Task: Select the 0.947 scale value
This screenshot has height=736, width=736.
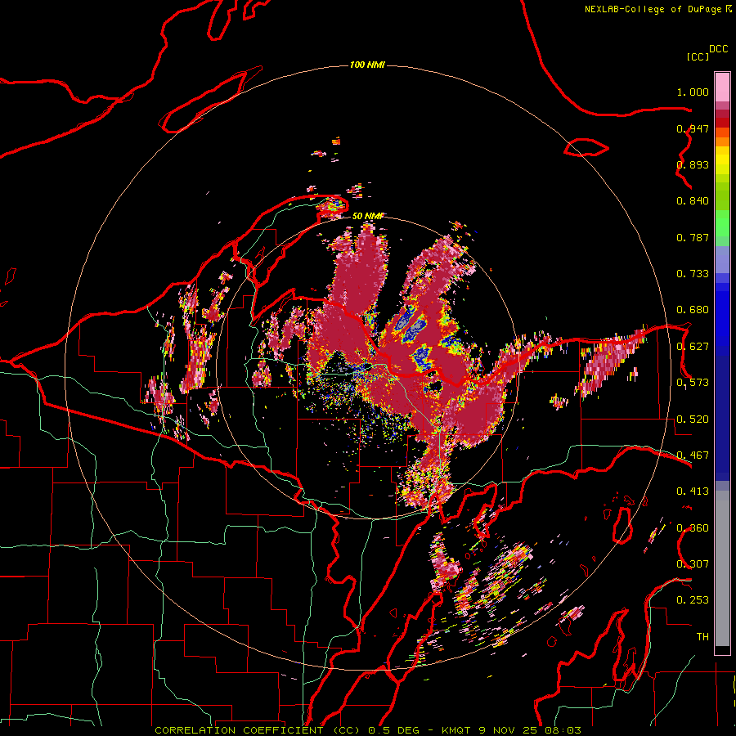Action: click(693, 128)
